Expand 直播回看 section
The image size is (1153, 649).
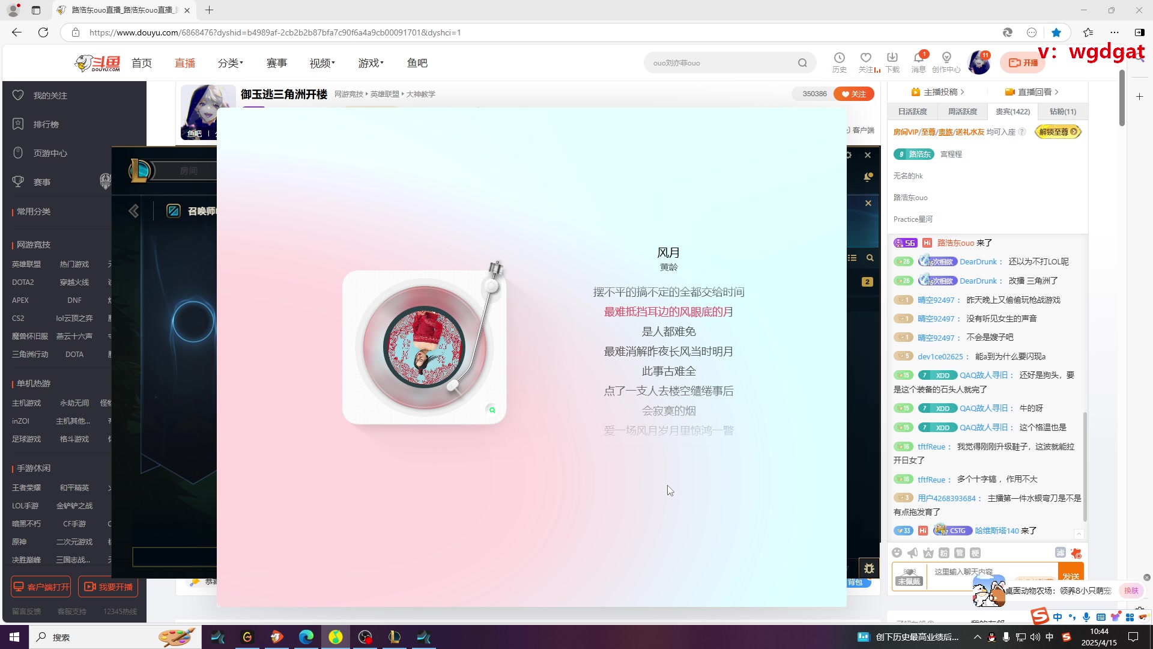point(1032,92)
